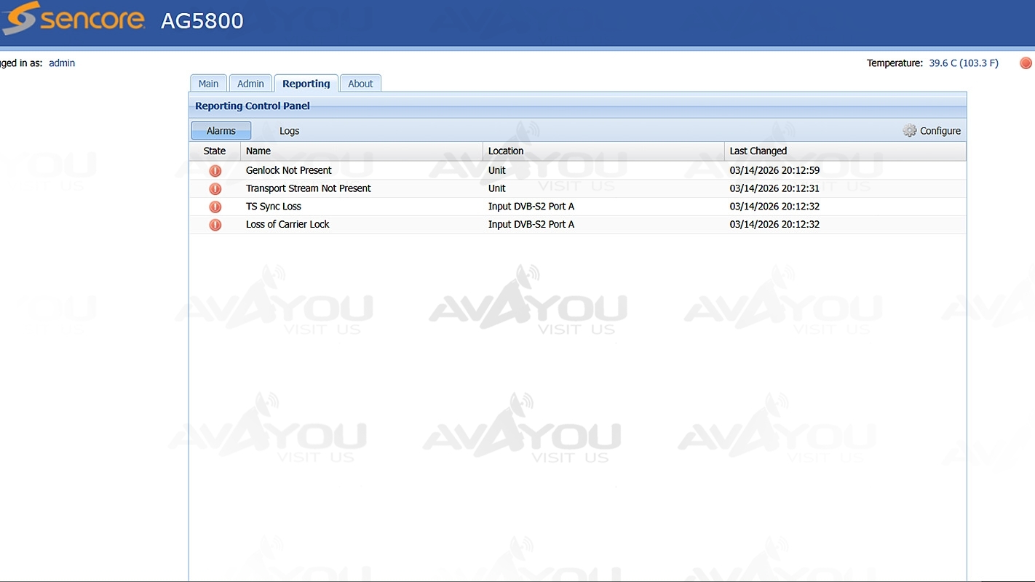The image size is (1035, 582).
Task: Click the Configure gear icon
Action: click(x=909, y=131)
